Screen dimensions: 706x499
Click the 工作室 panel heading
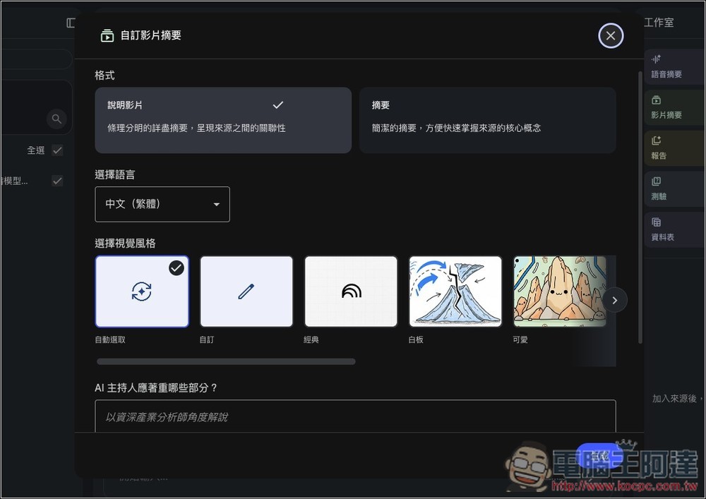[x=659, y=23]
